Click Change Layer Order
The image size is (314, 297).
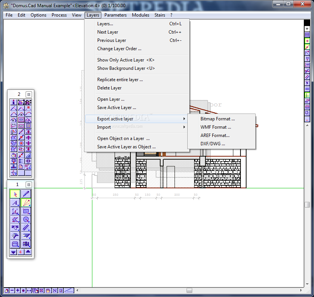(x=137, y=49)
